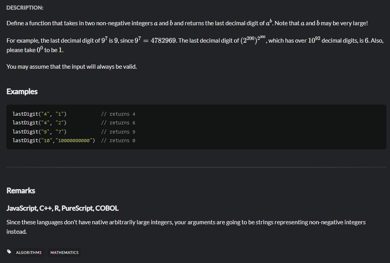
Task: Click the lastDigit("4", "2") code line
Action: pyautogui.click(x=40, y=123)
